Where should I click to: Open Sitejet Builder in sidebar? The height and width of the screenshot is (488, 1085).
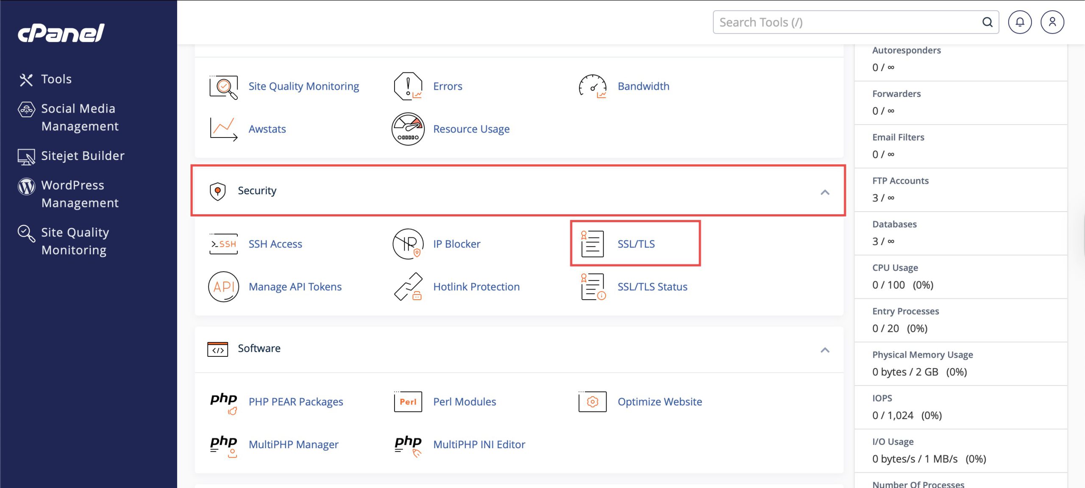coord(83,156)
